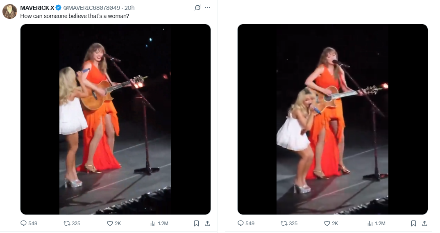Open MAVERICK X profile avatar
The image size is (440, 233).
click(x=9, y=11)
